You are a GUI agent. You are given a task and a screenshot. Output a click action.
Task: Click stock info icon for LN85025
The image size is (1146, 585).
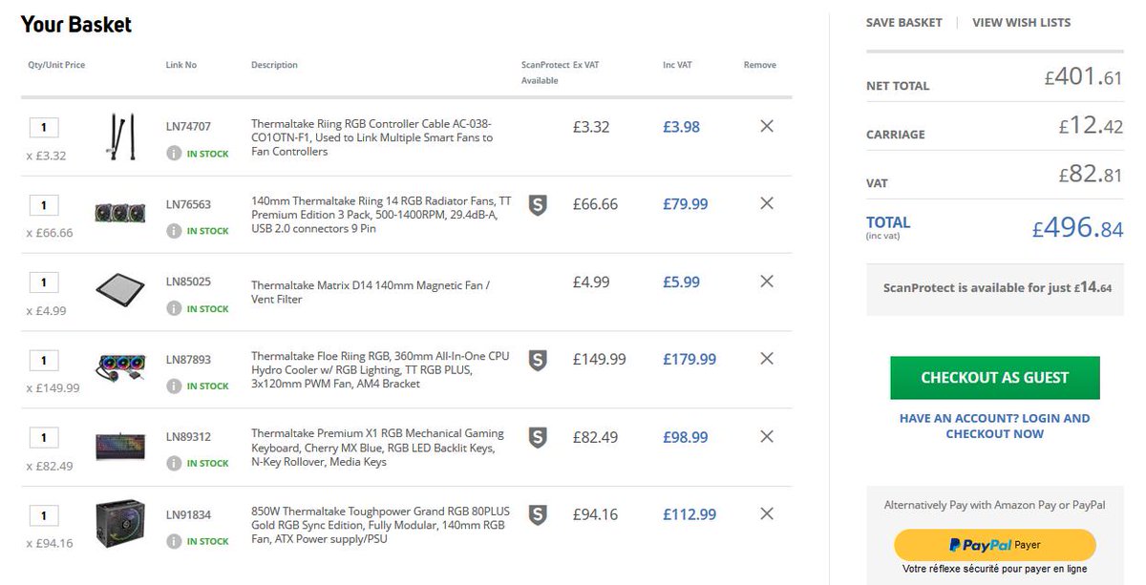click(174, 308)
